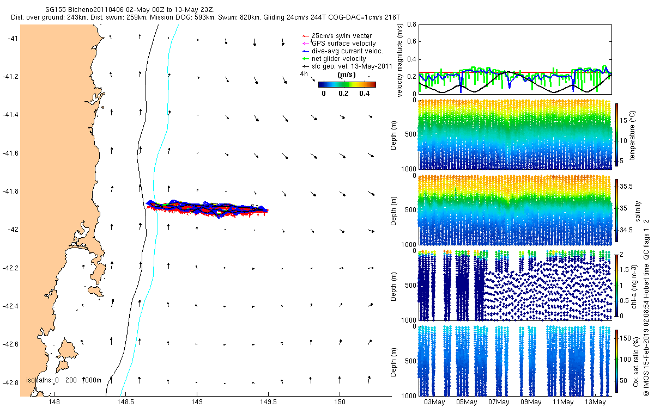Click the velocity magnitude time-series plot
The width and height of the screenshot is (654, 408).
click(515, 58)
